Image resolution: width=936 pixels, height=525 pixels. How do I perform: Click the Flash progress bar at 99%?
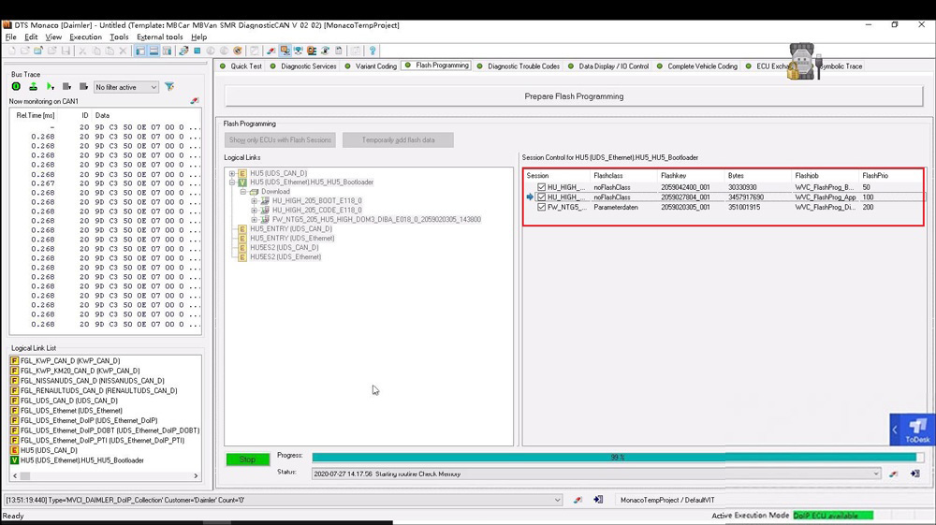618,457
